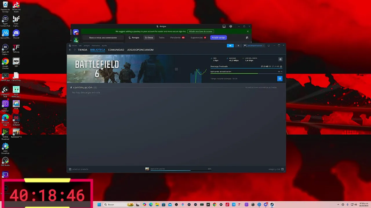The width and height of the screenshot is (371, 208).
Task: Open the Ayuda menu in Steam
Action: [104, 46]
